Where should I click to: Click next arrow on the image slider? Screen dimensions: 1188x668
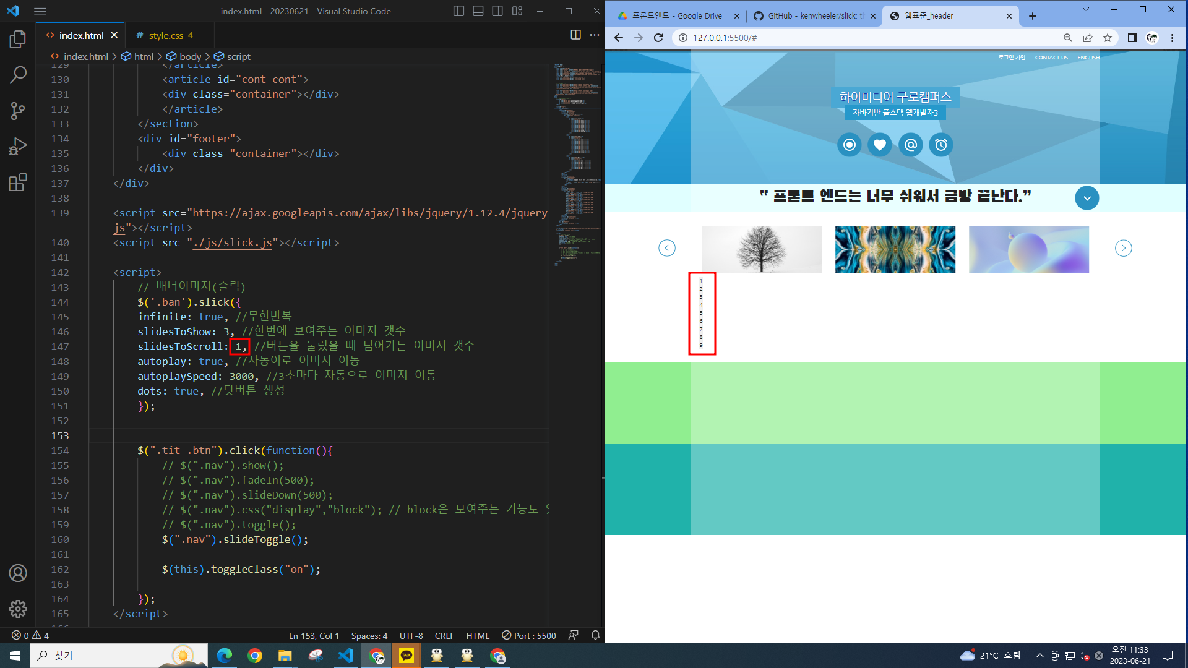pyautogui.click(x=1123, y=248)
